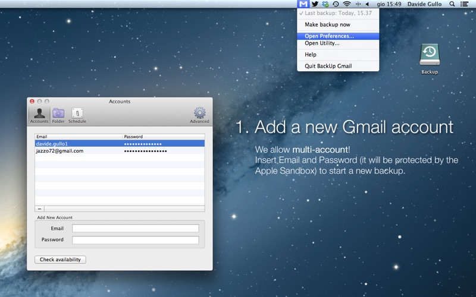
Task: Switch to the Accounts toolbar pane
Action: click(x=39, y=115)
